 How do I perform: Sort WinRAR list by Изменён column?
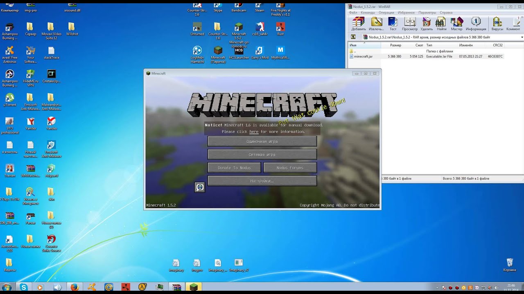click(x=471, y=45)
